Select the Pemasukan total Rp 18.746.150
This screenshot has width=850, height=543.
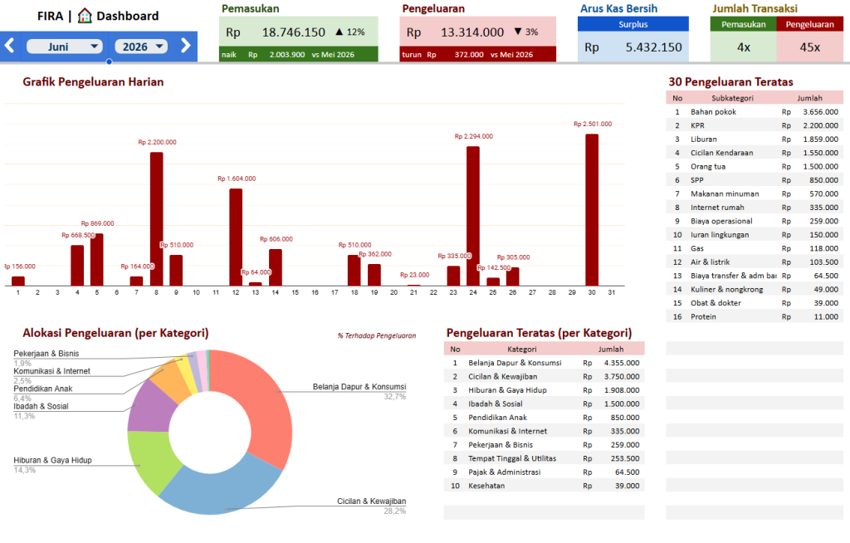point(293,32)
